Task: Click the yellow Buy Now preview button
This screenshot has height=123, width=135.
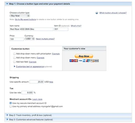Action: tap(84, 56)
